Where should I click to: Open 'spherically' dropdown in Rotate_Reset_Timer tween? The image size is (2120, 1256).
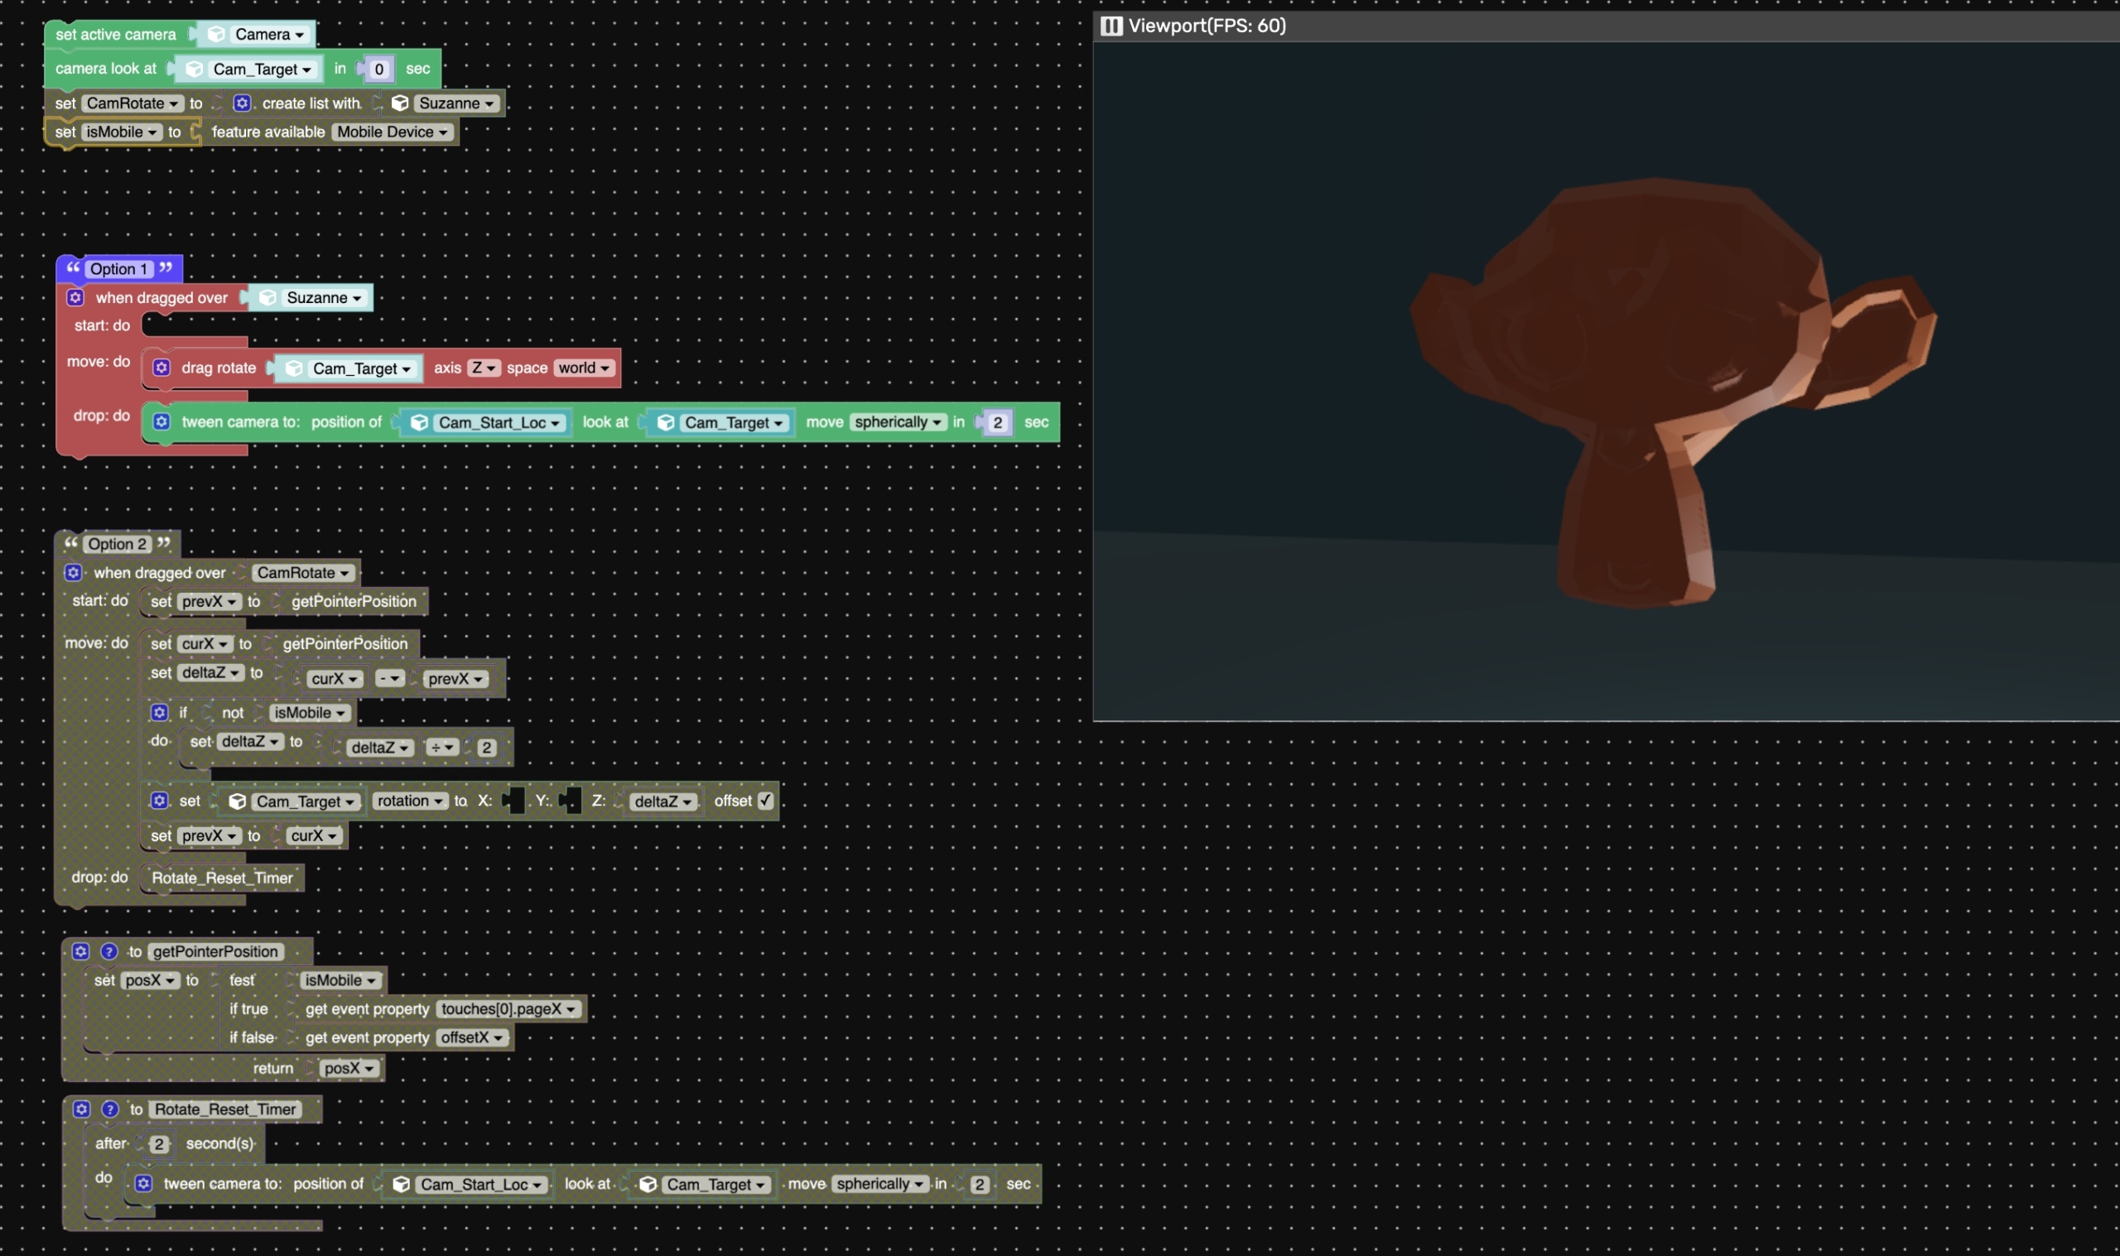[880, 1183]
